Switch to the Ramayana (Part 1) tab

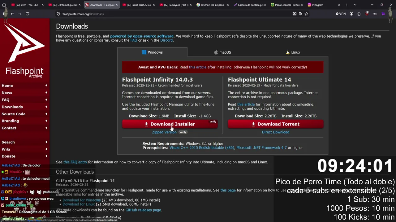pos(176,5)
